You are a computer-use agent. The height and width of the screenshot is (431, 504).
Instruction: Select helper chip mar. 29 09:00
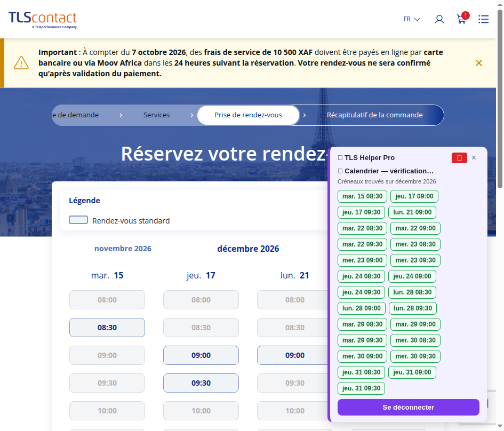pyautogui.click(x=415, y=324)
